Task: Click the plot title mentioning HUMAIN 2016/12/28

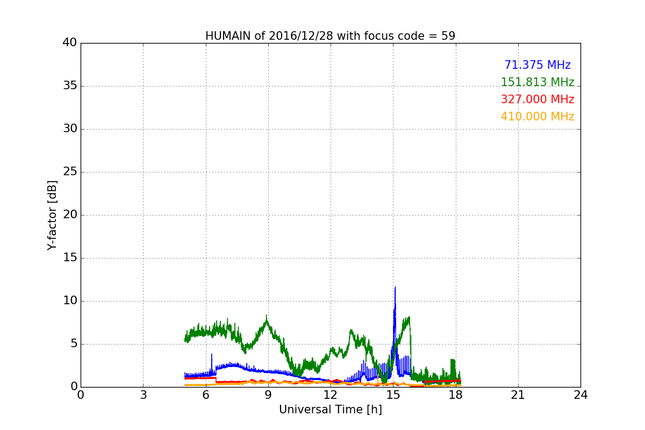Action: pyautogui.click(x=330, y=36)
